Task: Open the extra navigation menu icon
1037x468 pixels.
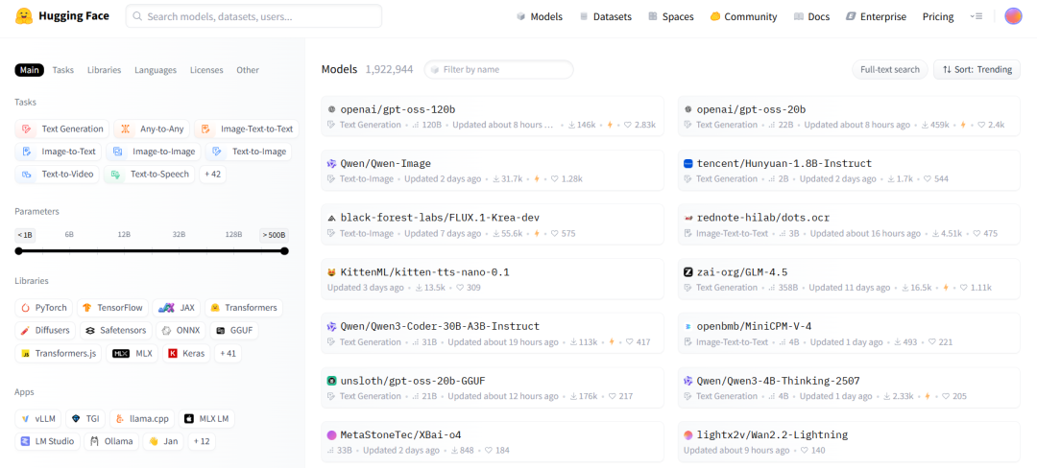Action: click(x=977, y=16)
